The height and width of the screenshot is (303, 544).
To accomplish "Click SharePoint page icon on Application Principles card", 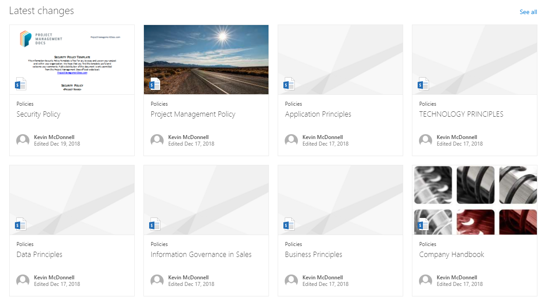I will 289,84.
